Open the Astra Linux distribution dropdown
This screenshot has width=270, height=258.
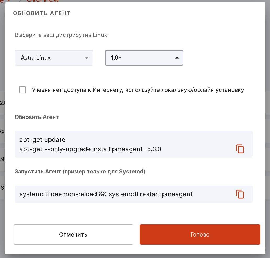[54, 58]
